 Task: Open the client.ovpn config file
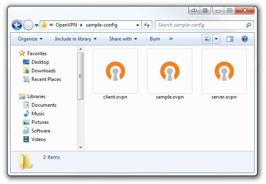[115, 71]
